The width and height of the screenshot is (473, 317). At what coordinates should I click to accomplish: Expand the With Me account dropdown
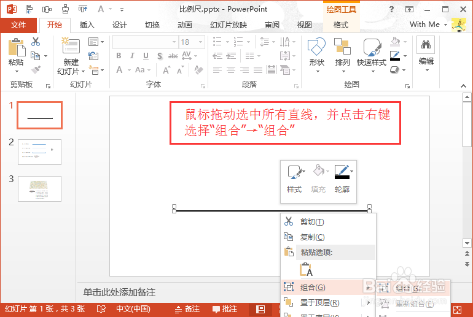pos(445,25)
